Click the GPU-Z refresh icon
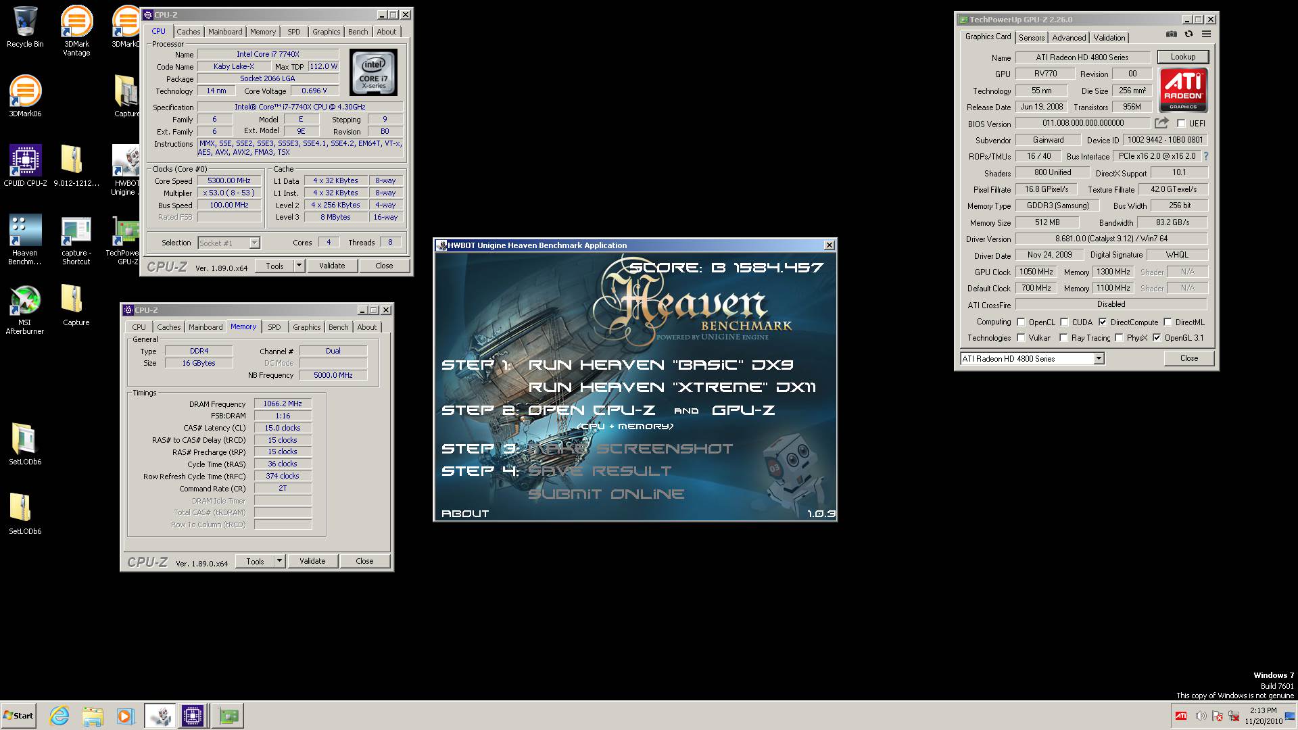 tap(1188, 34)
